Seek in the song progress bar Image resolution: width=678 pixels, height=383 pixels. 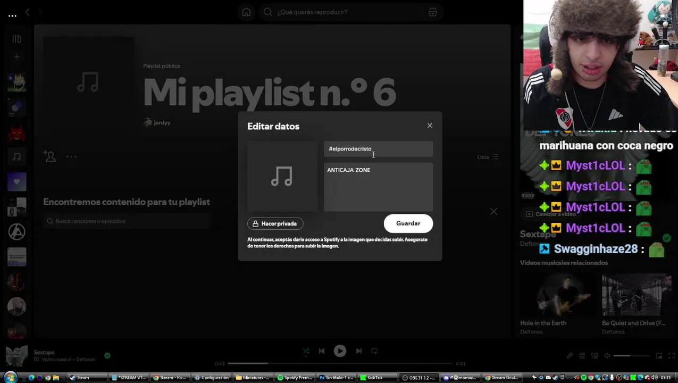pos(340,363)
